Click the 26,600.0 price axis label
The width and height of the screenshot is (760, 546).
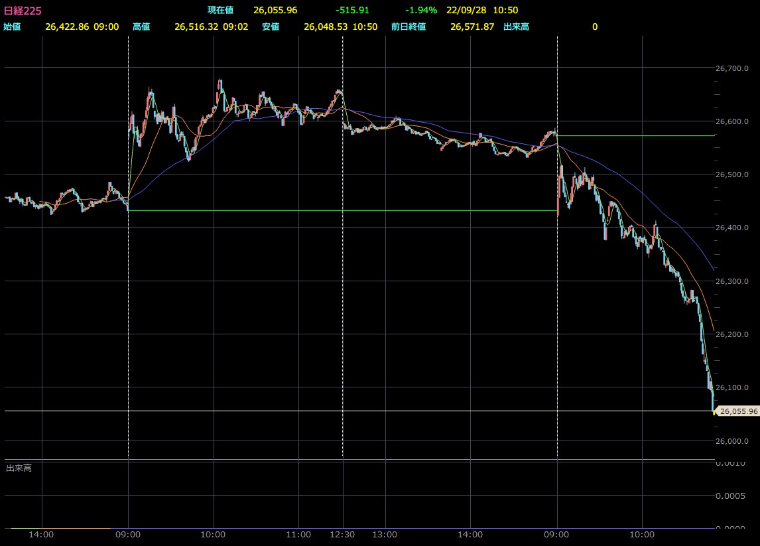[x=732, y=121]
